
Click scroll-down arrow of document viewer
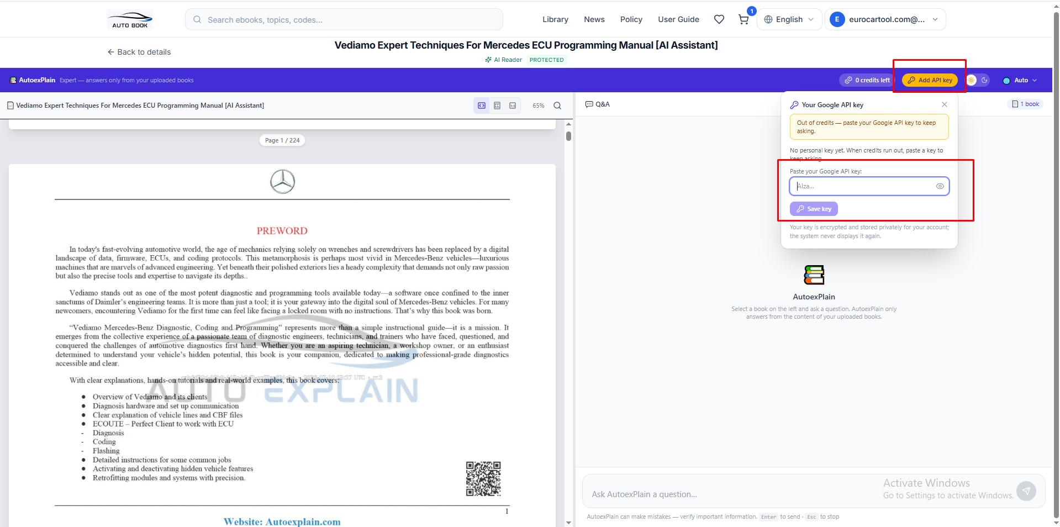pos(568,523)
